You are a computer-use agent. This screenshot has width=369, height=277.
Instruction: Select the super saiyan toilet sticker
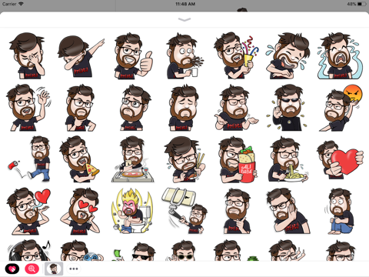pos(132,211)
